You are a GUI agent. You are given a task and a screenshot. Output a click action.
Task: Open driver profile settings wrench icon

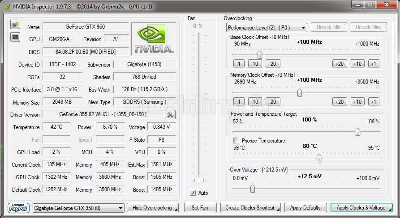(170, 115)
